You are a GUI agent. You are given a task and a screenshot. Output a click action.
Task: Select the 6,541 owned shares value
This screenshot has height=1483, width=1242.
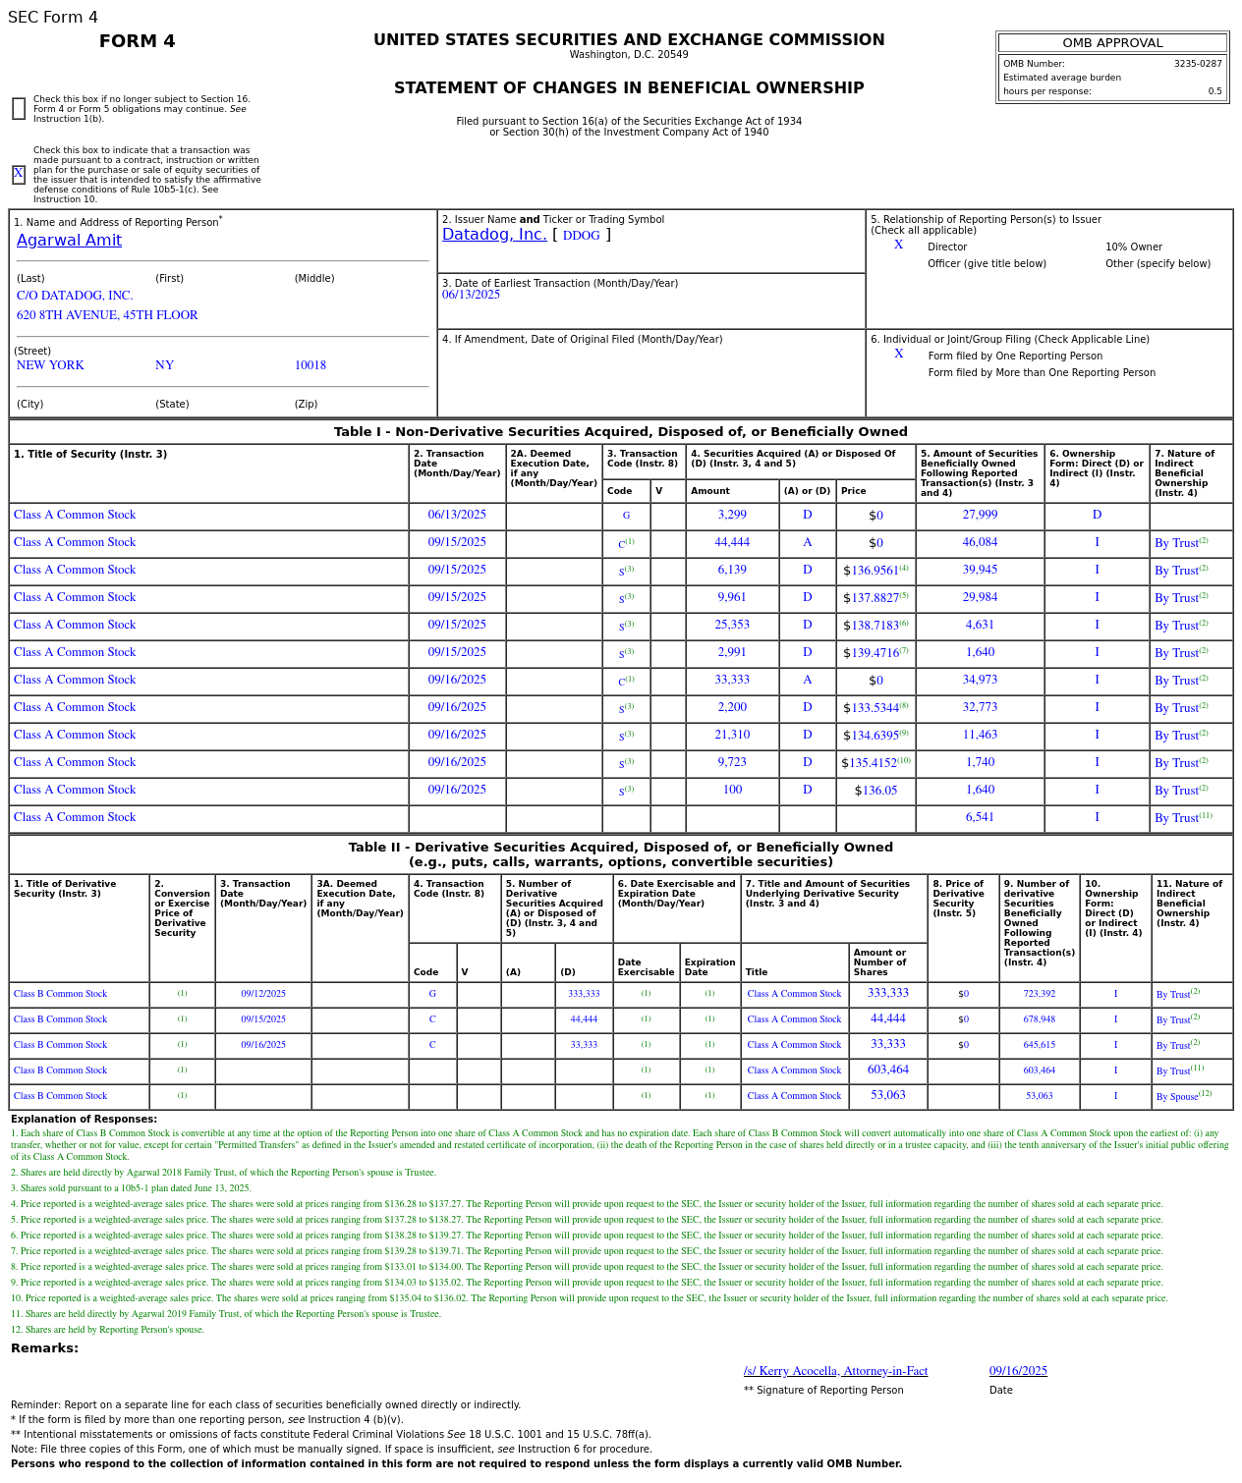(x=980, y=817)
